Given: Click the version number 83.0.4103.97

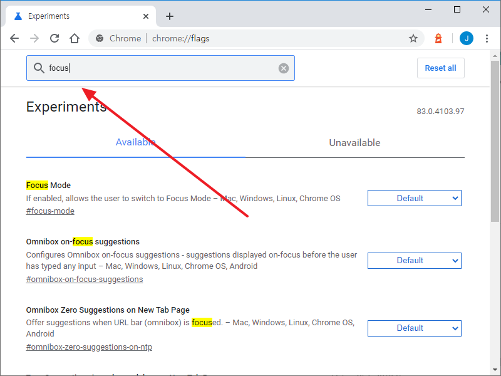Looking at the screenshot, I should (440, 112).
